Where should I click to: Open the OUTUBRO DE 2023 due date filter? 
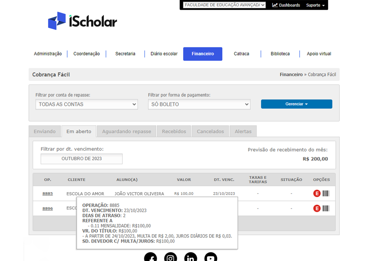[x=82, y=159]
